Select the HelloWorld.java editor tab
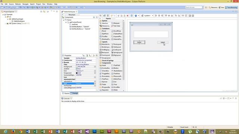Screen dimensions: 239x134 coord(69,12)
